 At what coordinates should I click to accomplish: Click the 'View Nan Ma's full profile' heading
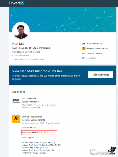coord(38,71)
